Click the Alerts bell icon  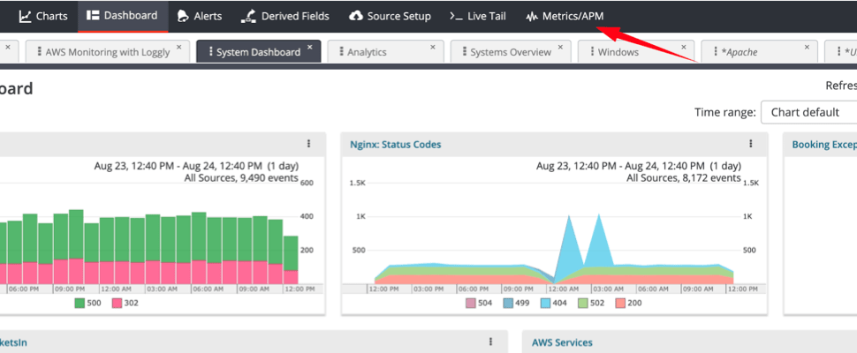183,16
